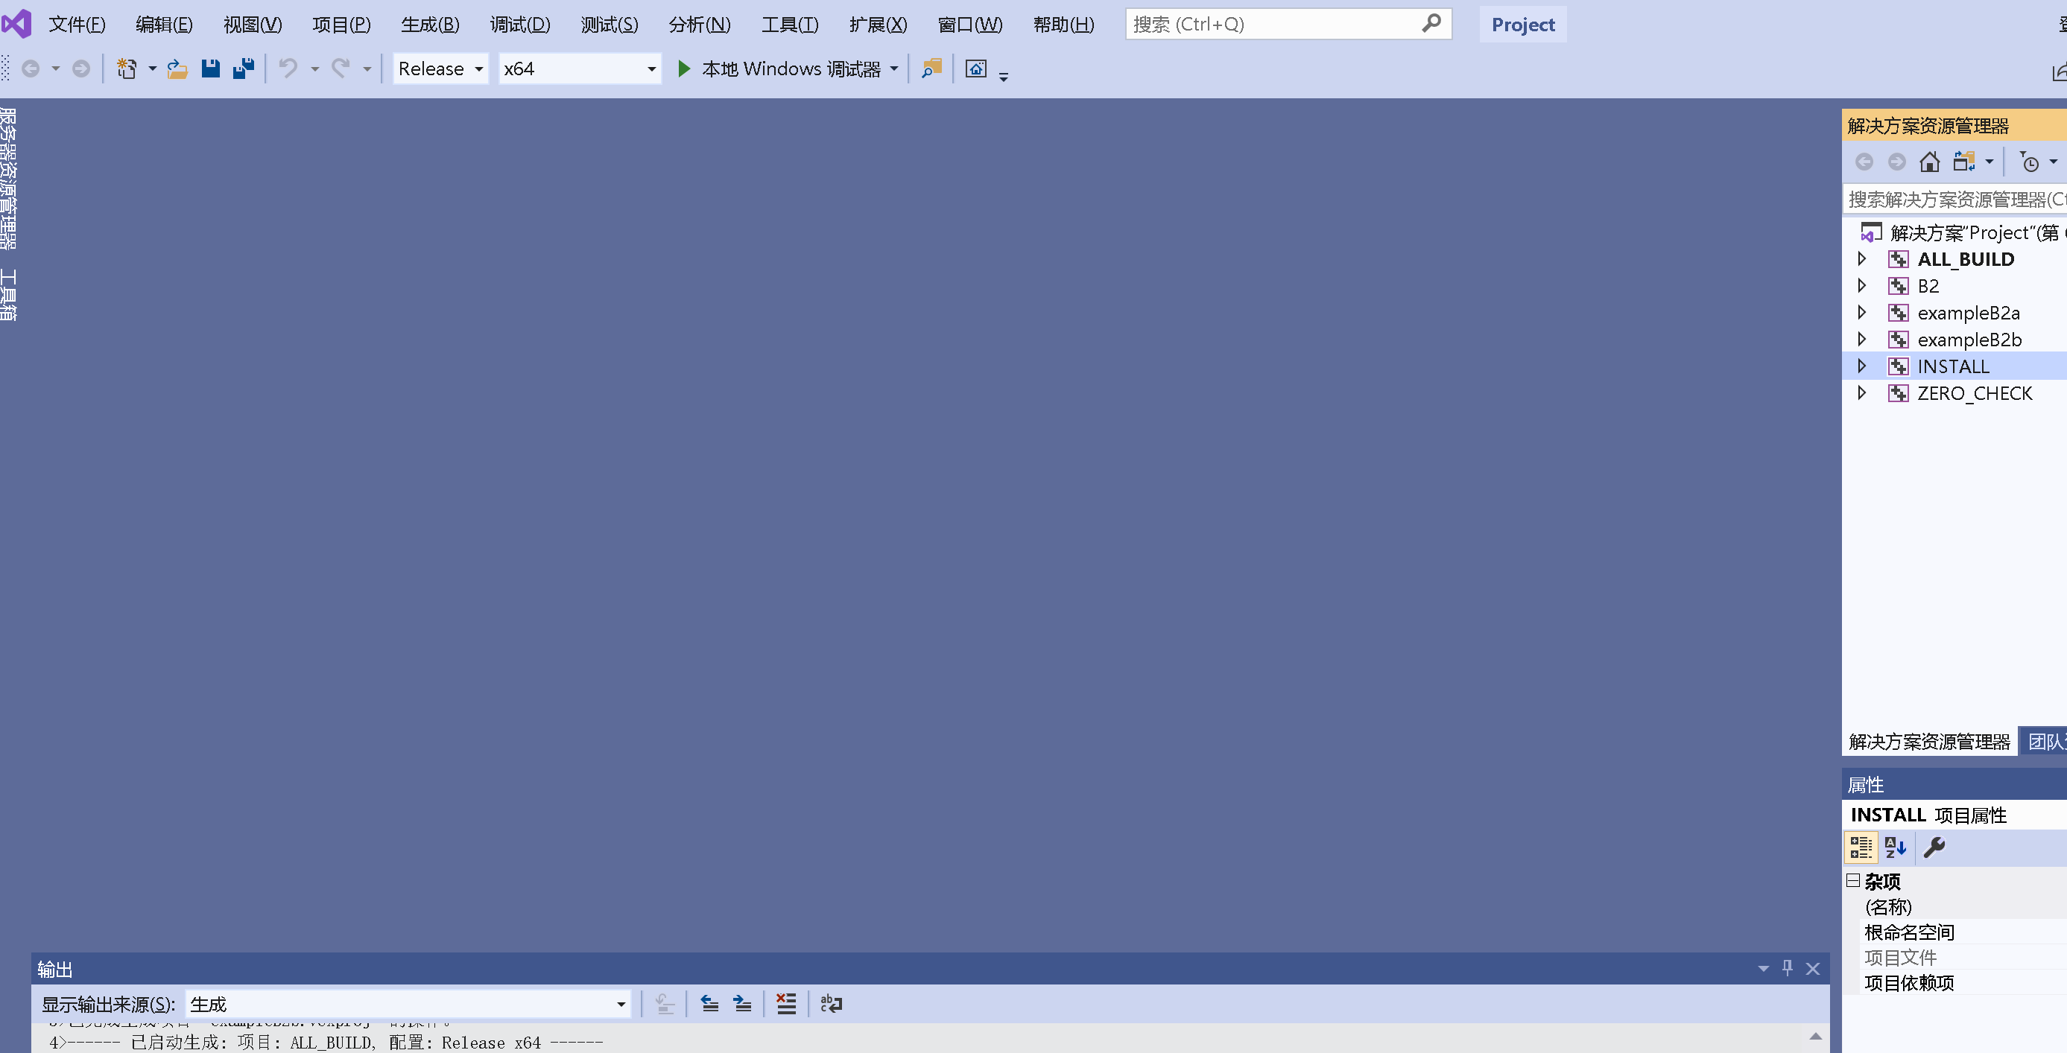Image resolution: width=2067 pixels, height=1053 pixels.
Task: Click the Project account button
Action: click(1522, 24)
